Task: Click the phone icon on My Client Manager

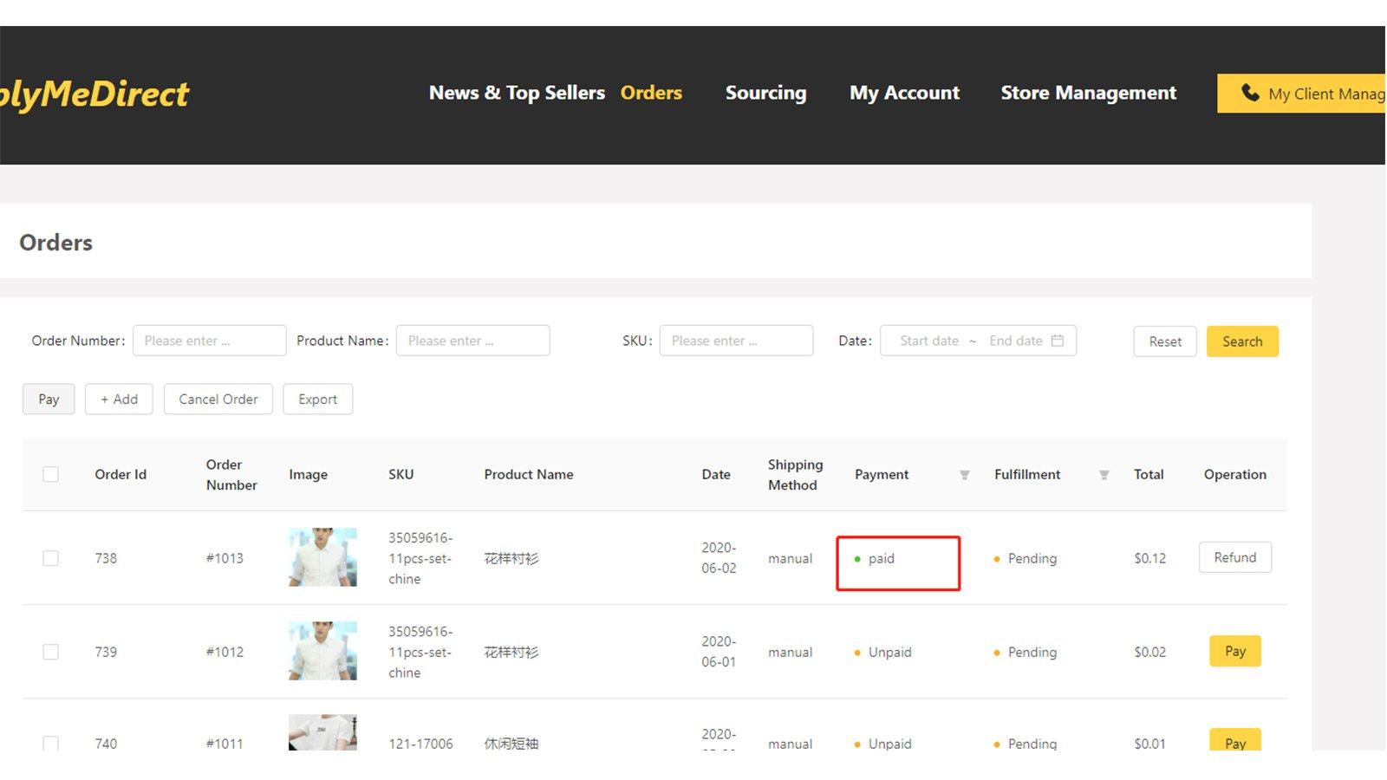Action: pyautogui.click(x=1251, y=93)
